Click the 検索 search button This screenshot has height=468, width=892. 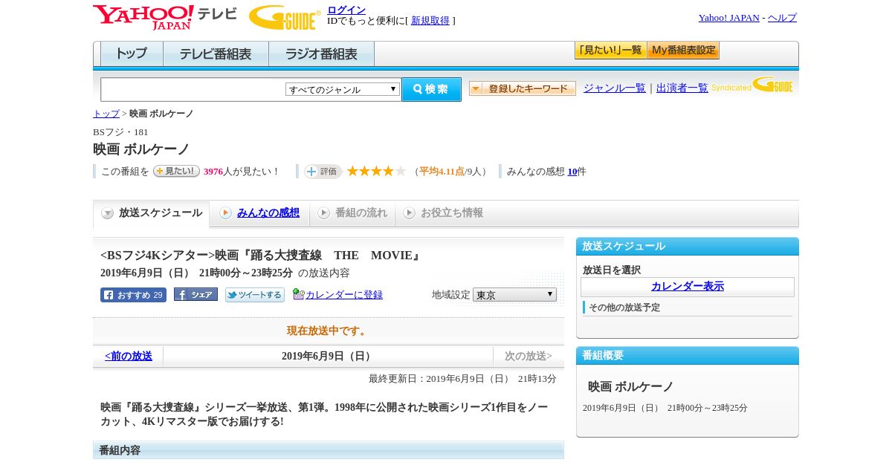click(431, 89)
